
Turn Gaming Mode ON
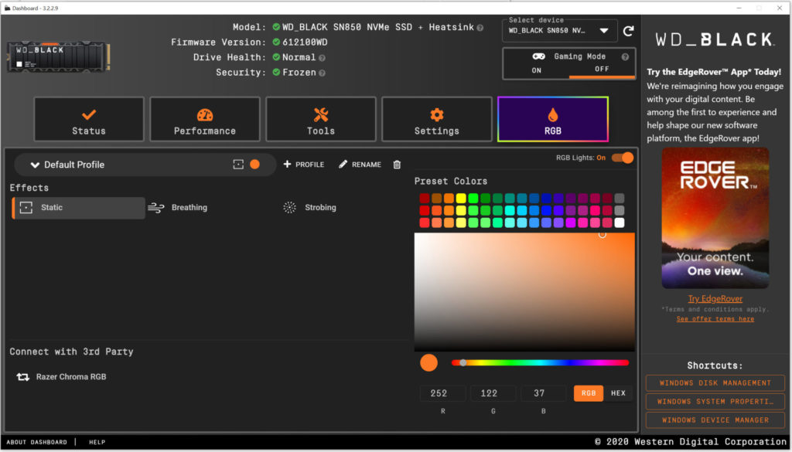(537, 70)
